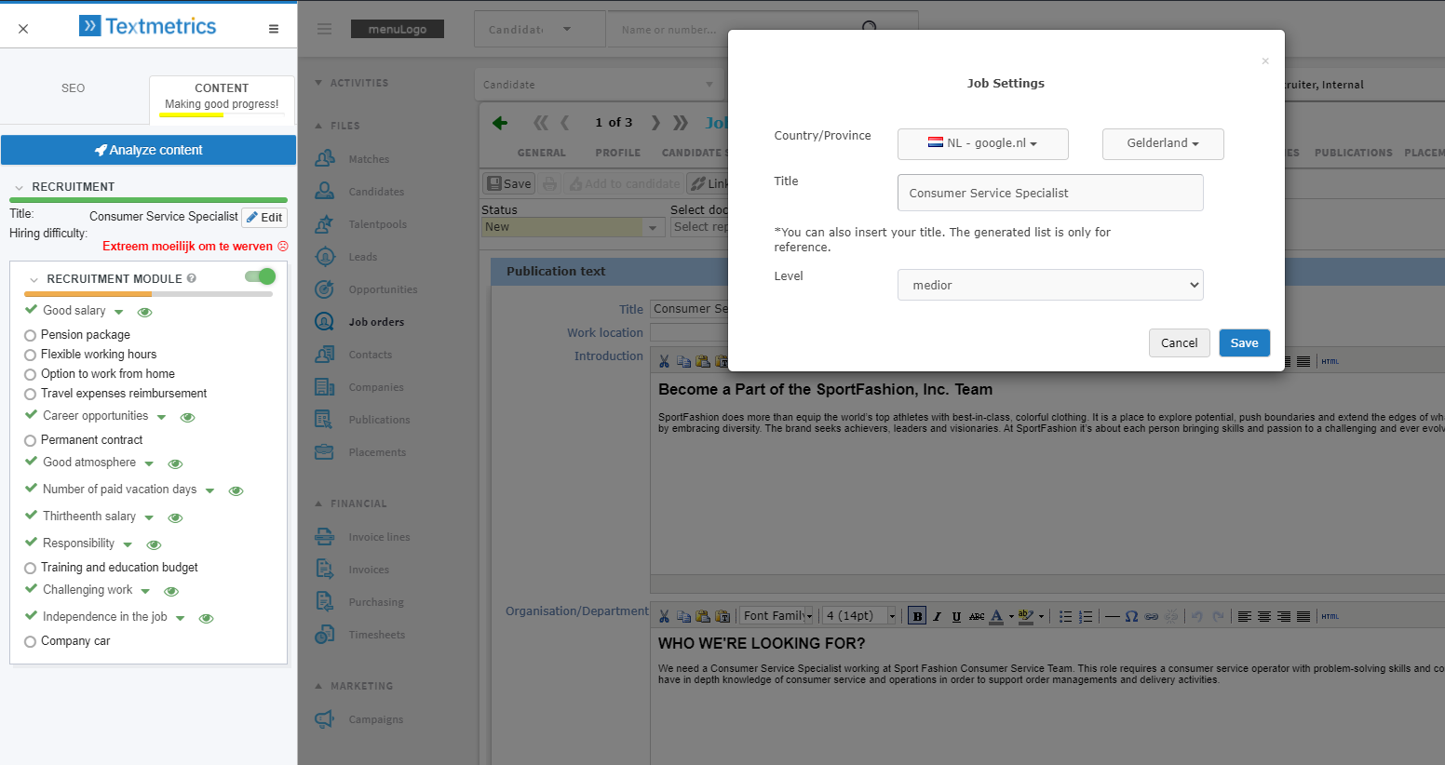Select the Option to work from home radio
1445x765 pixels.
30,374
